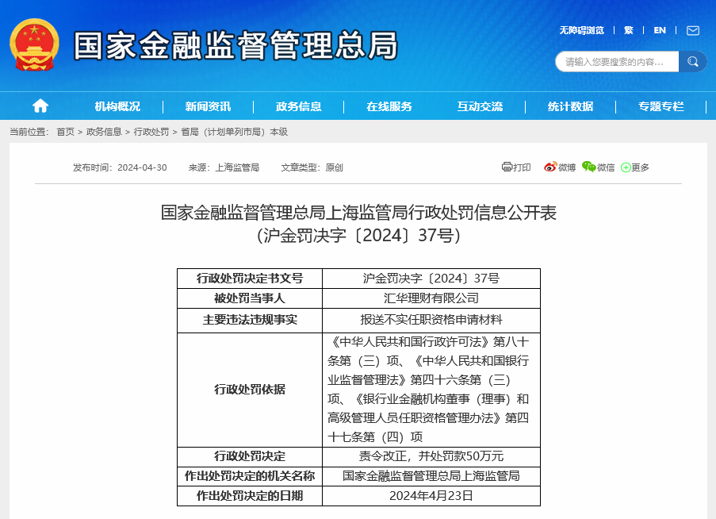Go to 在线服务 section

point(389,106)
